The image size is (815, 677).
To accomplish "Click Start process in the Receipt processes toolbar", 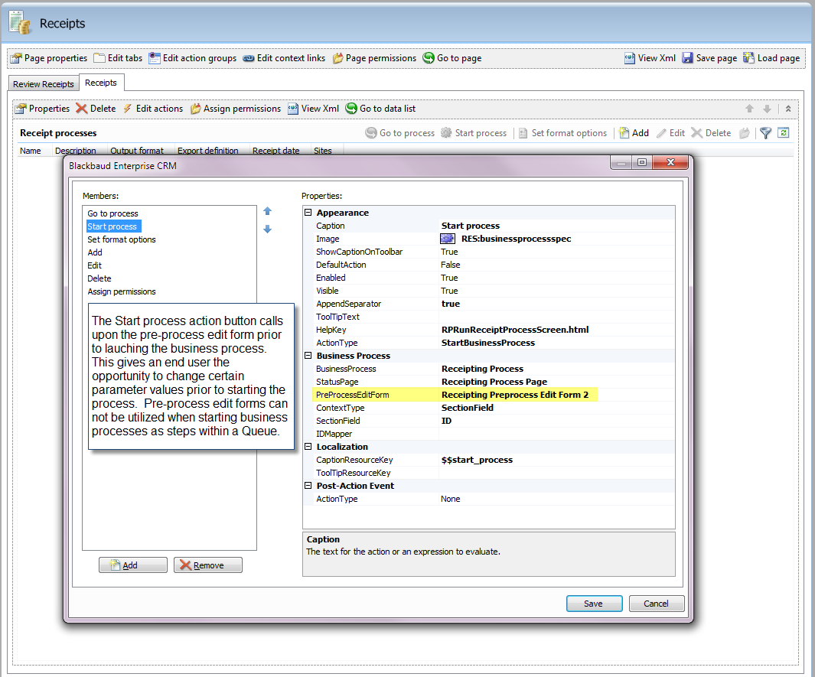I will [x=474, y=133].
